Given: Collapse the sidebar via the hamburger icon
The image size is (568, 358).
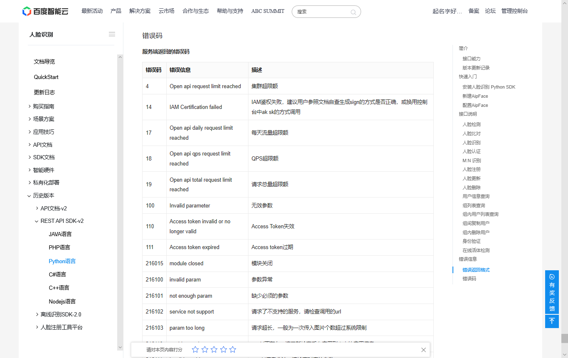Looking at the screenshot, I should click(111, 34).
